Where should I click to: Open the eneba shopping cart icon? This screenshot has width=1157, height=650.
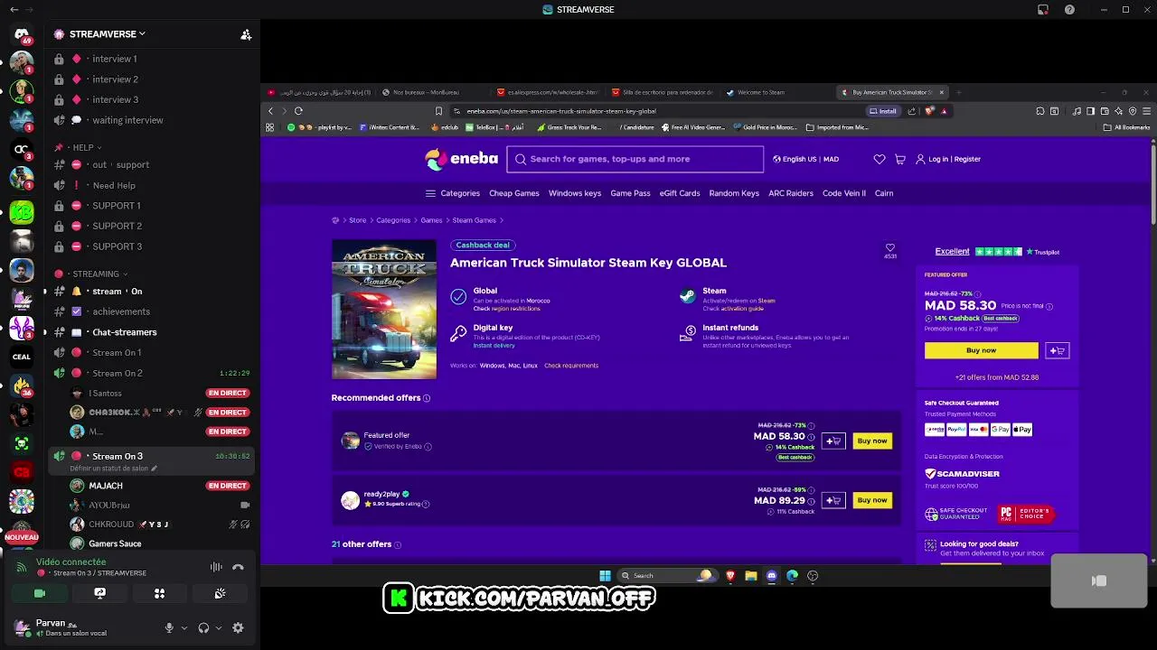[x=900, y=159]
